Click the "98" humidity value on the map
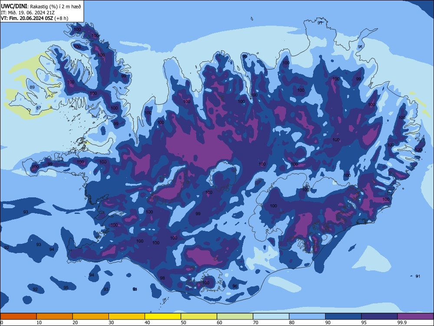Screen dimensions: 434x326 point(162,278)
